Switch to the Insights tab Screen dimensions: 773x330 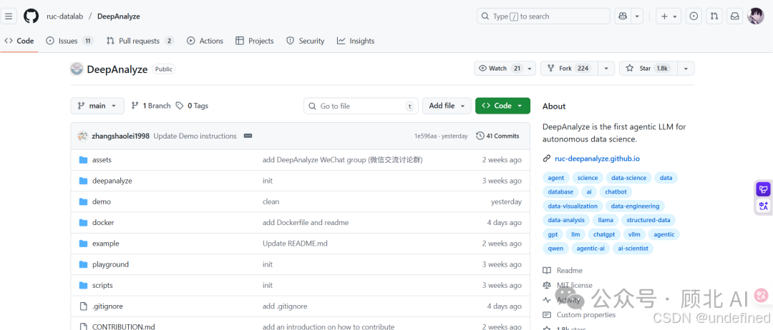pyautogui.click(x=356, y=41)
